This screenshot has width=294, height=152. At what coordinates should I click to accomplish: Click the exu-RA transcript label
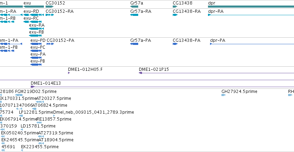37,25
